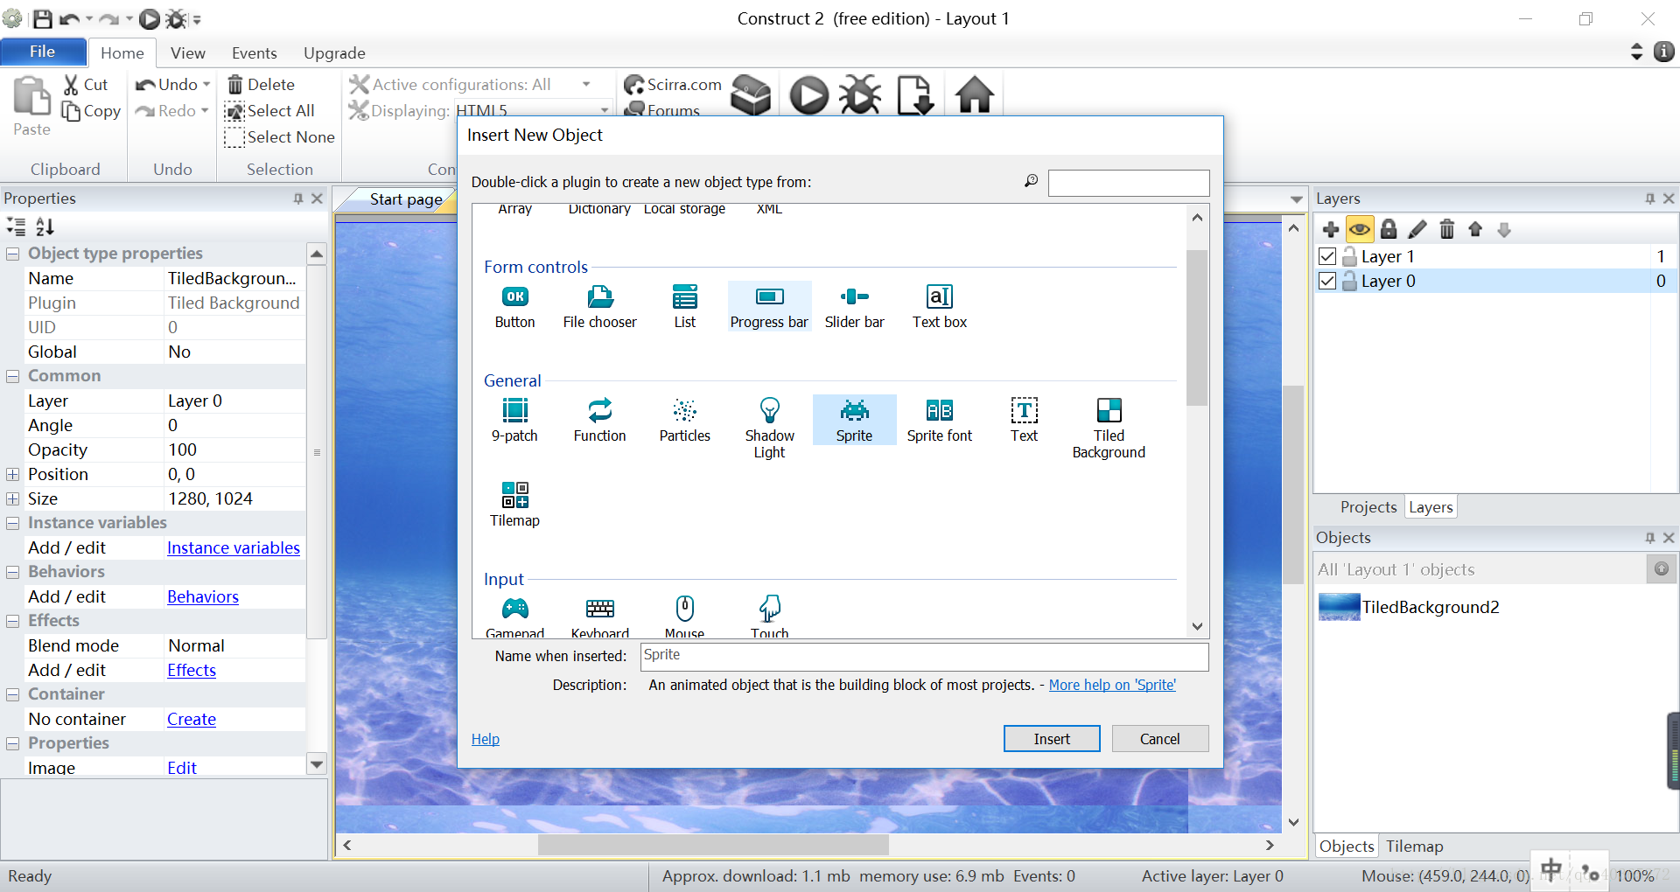Switch to the Tilemap panel tab
Screen dimensions: 1680x892
[1414, 847]
